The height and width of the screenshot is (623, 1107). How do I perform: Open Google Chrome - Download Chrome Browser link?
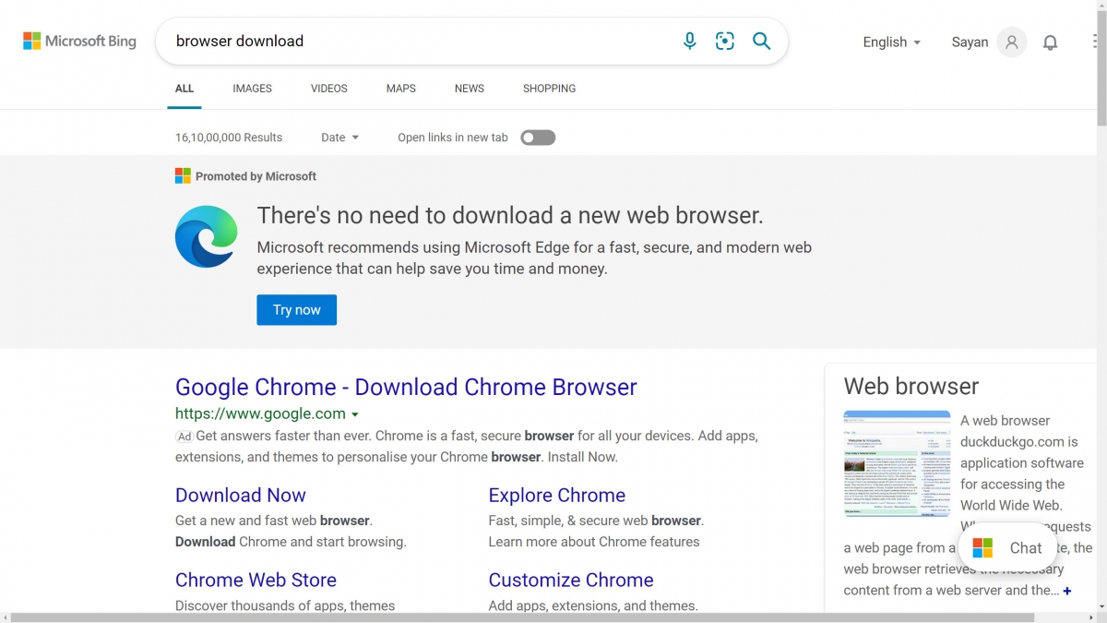406,388
